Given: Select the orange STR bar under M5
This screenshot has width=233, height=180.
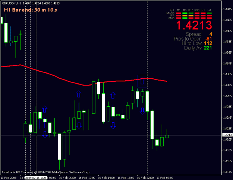Looking at the screenshot, I should pos(185,16).
